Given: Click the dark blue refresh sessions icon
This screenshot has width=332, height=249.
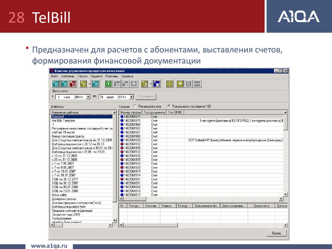Looking at the screenshot, I should 157,84.
